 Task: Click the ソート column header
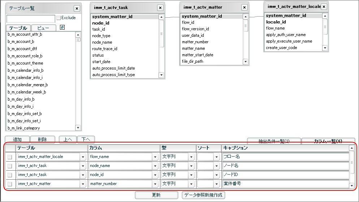pyautogui.click(x=208, y=148)
